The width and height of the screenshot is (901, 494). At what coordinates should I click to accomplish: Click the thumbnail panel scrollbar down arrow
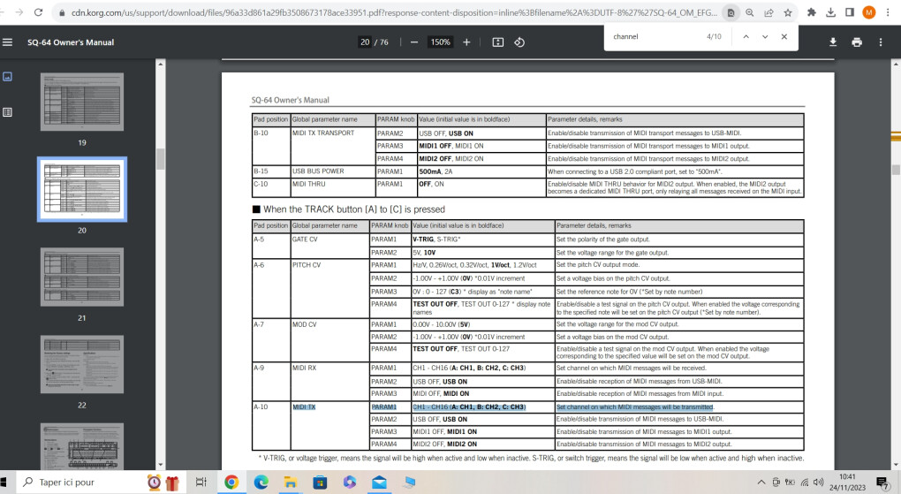click(x=160, y=465)
